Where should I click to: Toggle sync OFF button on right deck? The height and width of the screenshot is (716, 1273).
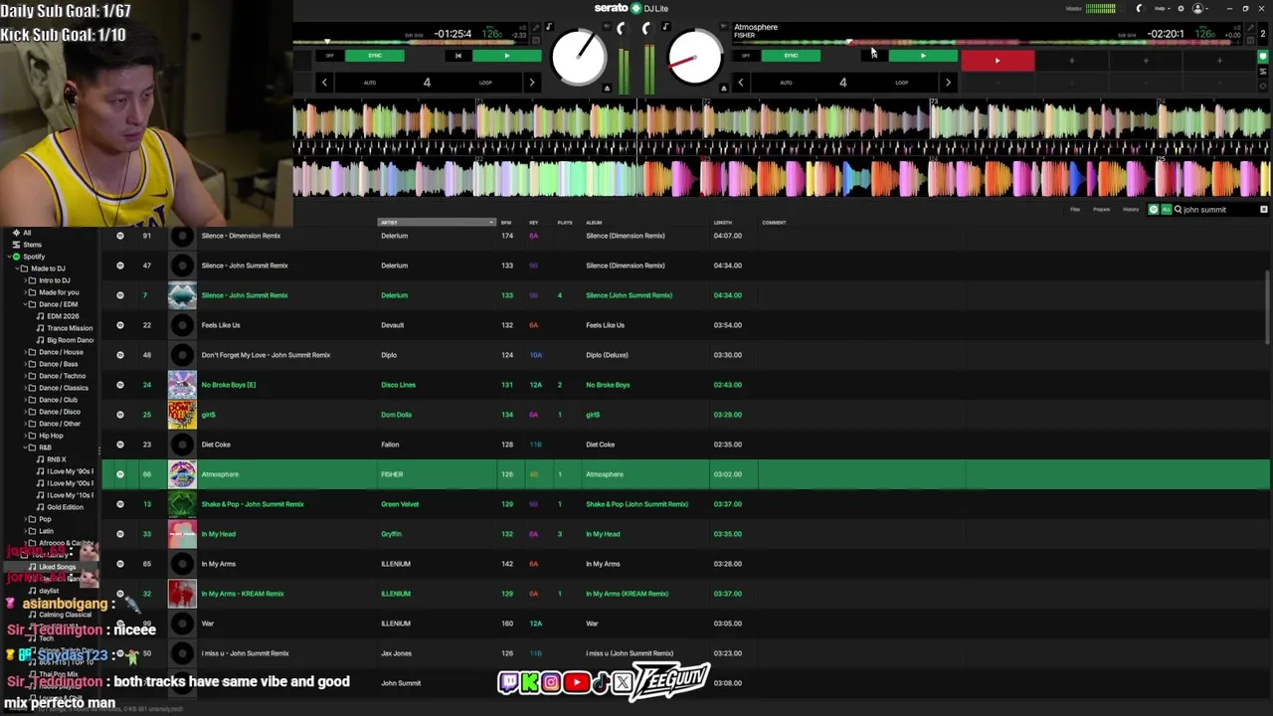pyautogui.click(x=746, y=56)
